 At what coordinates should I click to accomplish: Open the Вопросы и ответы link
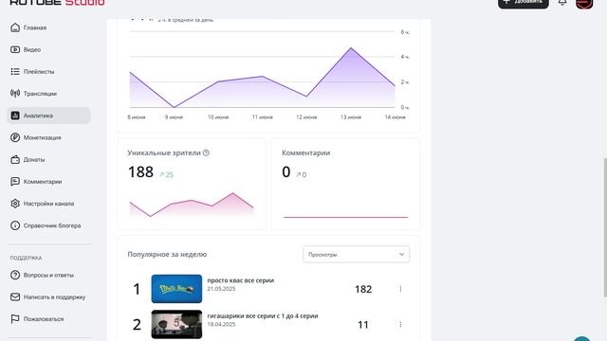click(x=48, y=276)
